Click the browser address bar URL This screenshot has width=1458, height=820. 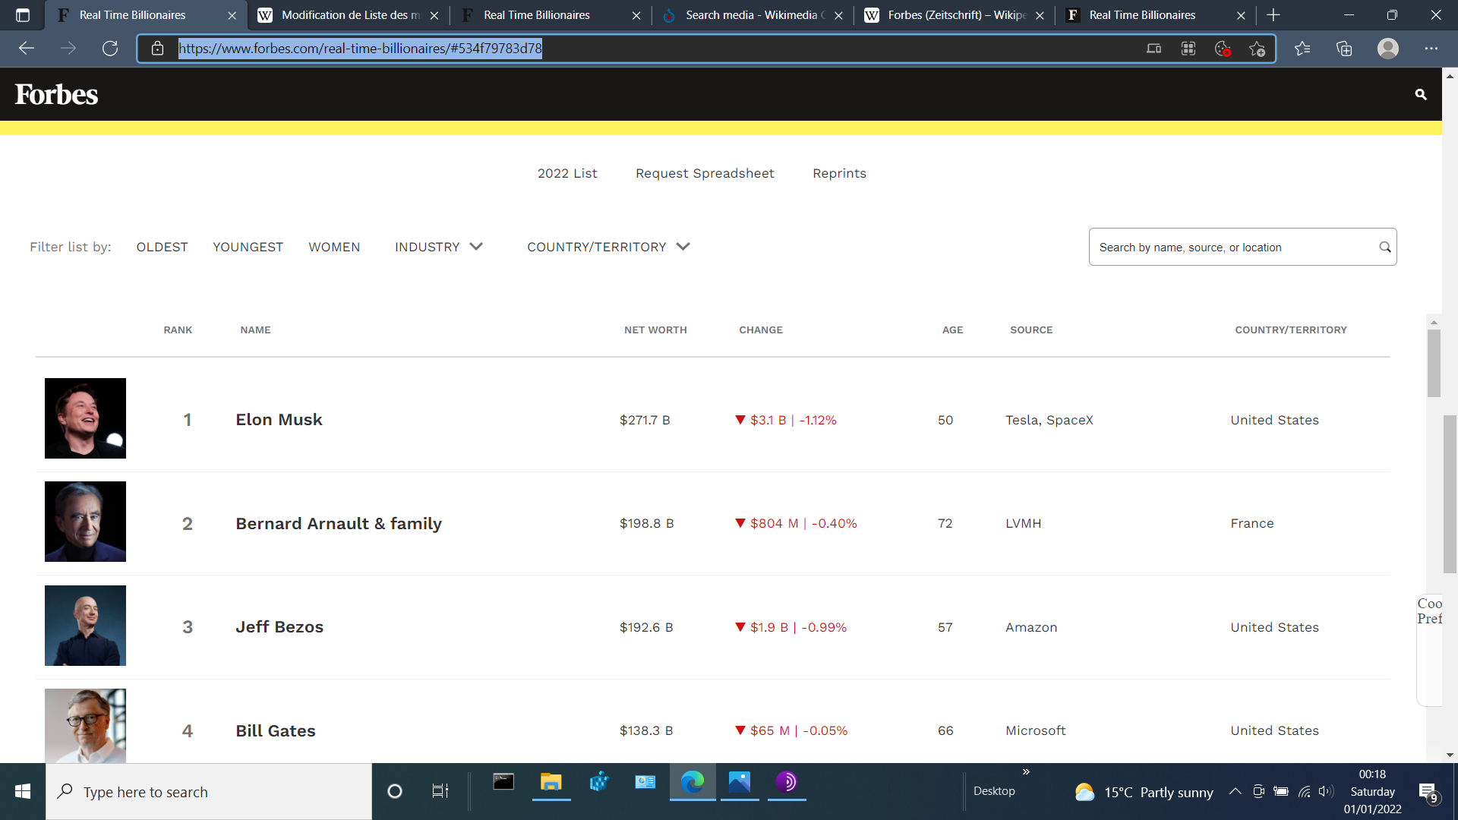click(361, 49)
